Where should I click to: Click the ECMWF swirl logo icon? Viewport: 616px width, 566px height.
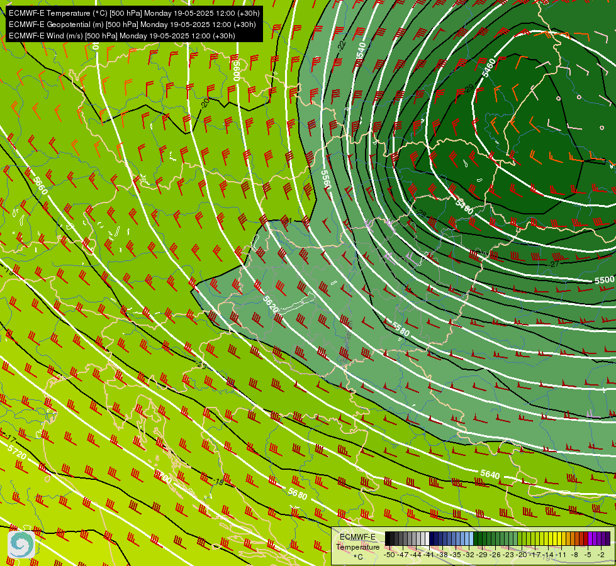(21, 544)
